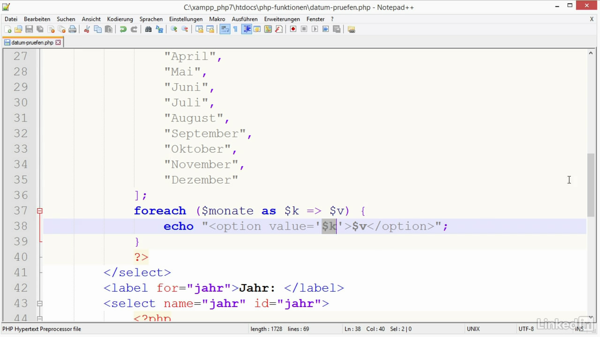Open the Ausführen menu
This screenshot has height=337, width=600.
point(245,19)
